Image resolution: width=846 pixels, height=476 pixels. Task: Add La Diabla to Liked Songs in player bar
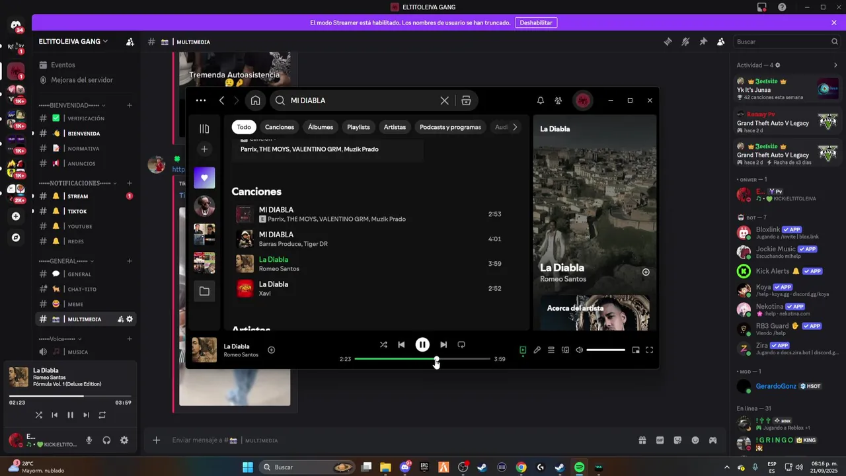coord(271,350)
